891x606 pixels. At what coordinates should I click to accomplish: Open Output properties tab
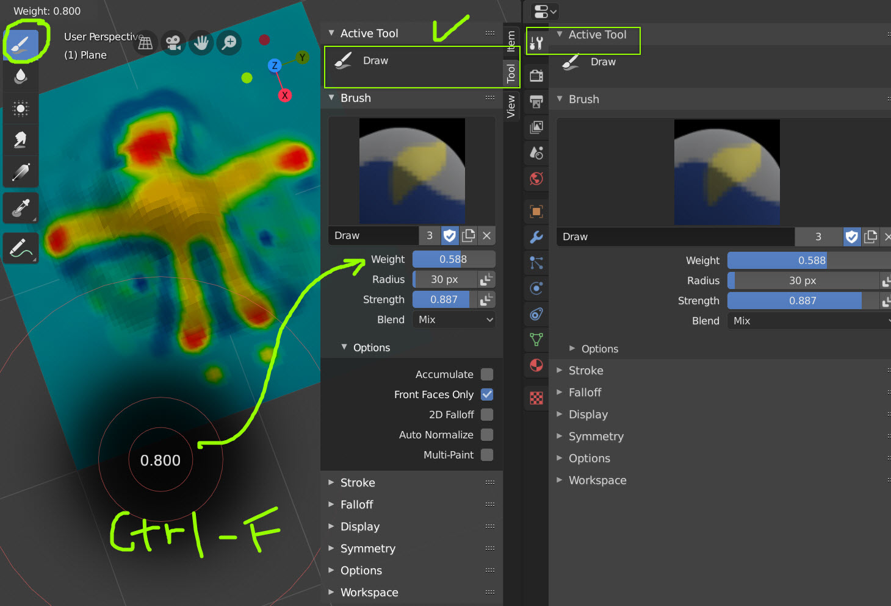(x=536, y=101)
